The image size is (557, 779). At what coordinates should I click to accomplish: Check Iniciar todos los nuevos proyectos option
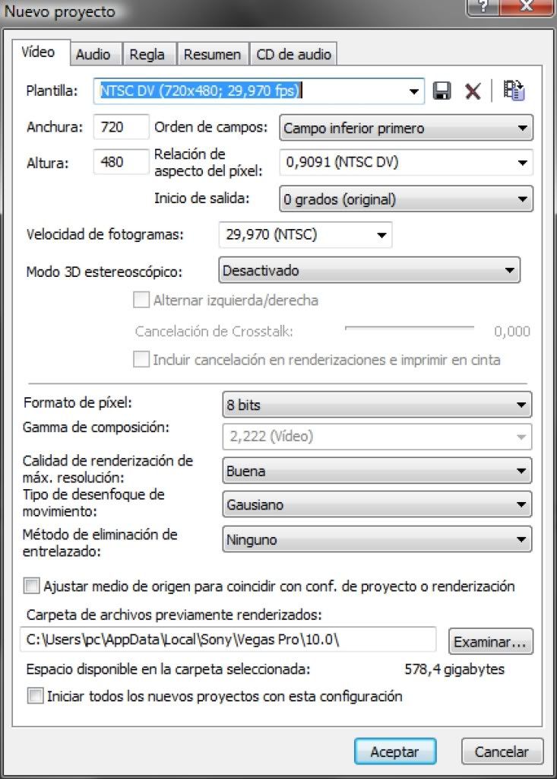tap(35, 695)
